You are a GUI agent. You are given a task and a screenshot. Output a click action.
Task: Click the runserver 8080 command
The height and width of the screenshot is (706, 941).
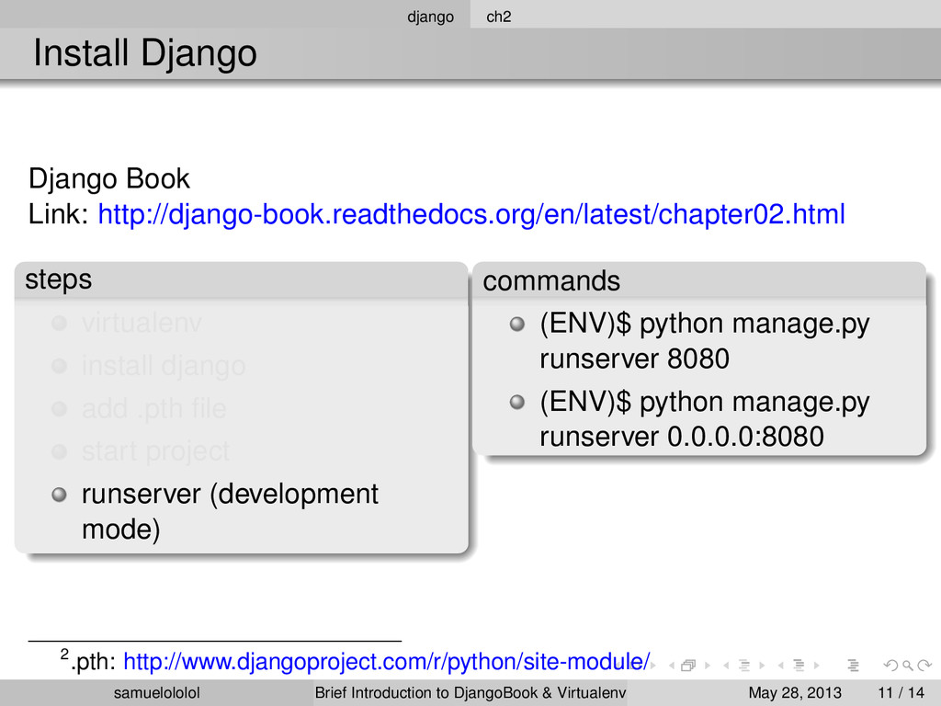click(x=705, y=341)
